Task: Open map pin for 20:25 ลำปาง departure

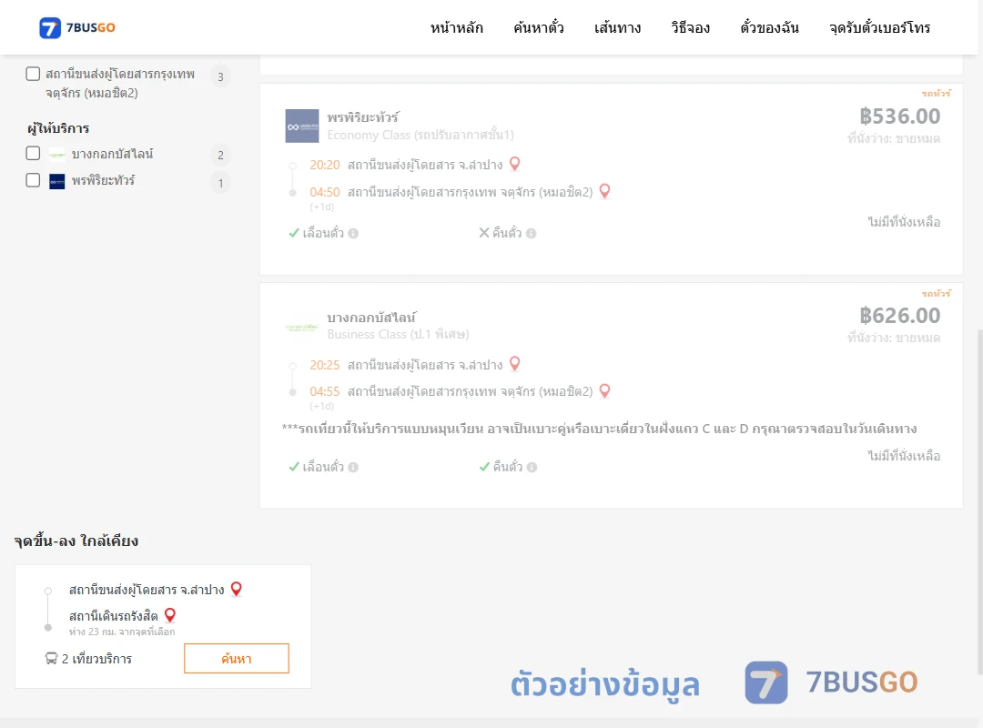Action: point(514,364)
